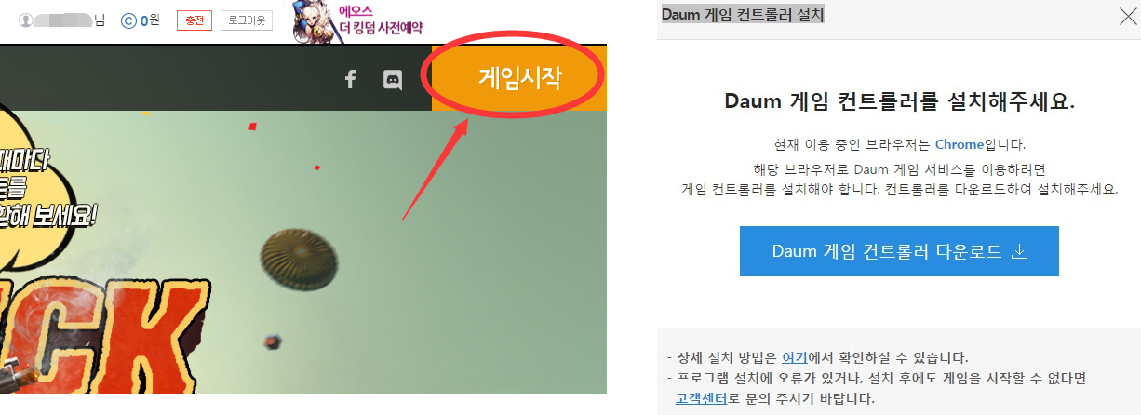This screenshot has width=1141, height=415.
Task: Open the 여기 installation guide link
Action: [794, 357]
